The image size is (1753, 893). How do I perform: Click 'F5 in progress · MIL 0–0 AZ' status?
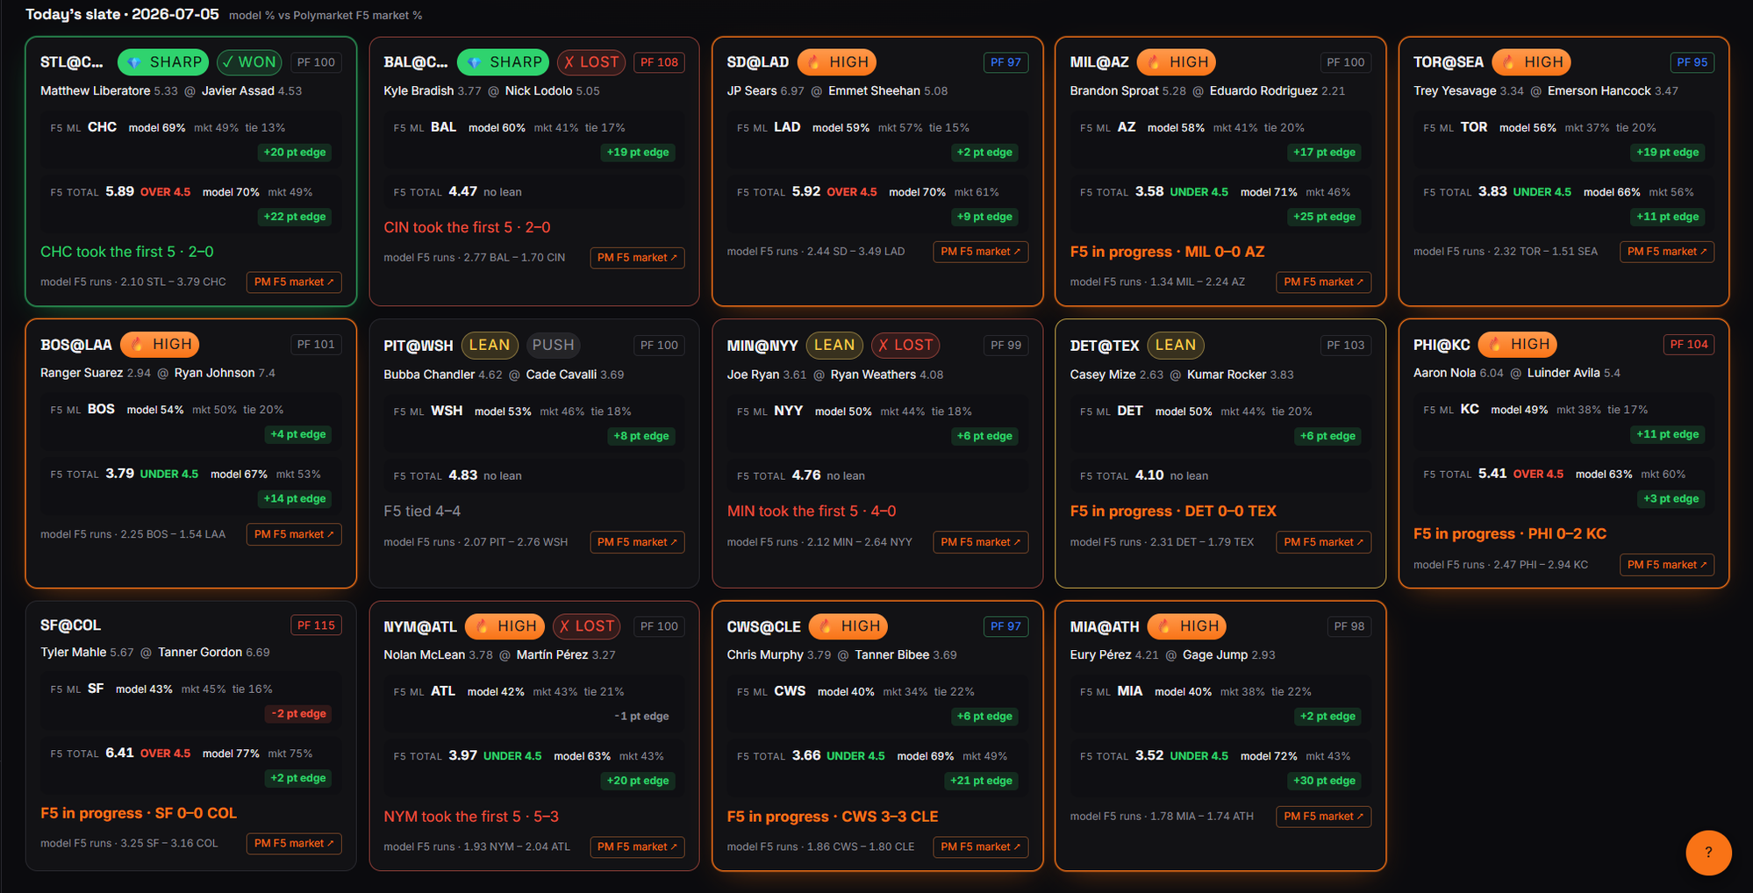click(1167, 252)
